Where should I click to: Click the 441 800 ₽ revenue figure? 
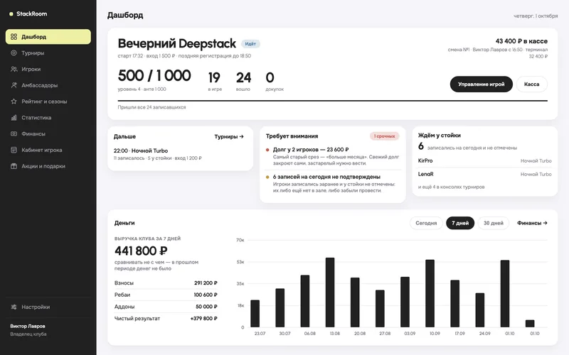click(141, 251)
